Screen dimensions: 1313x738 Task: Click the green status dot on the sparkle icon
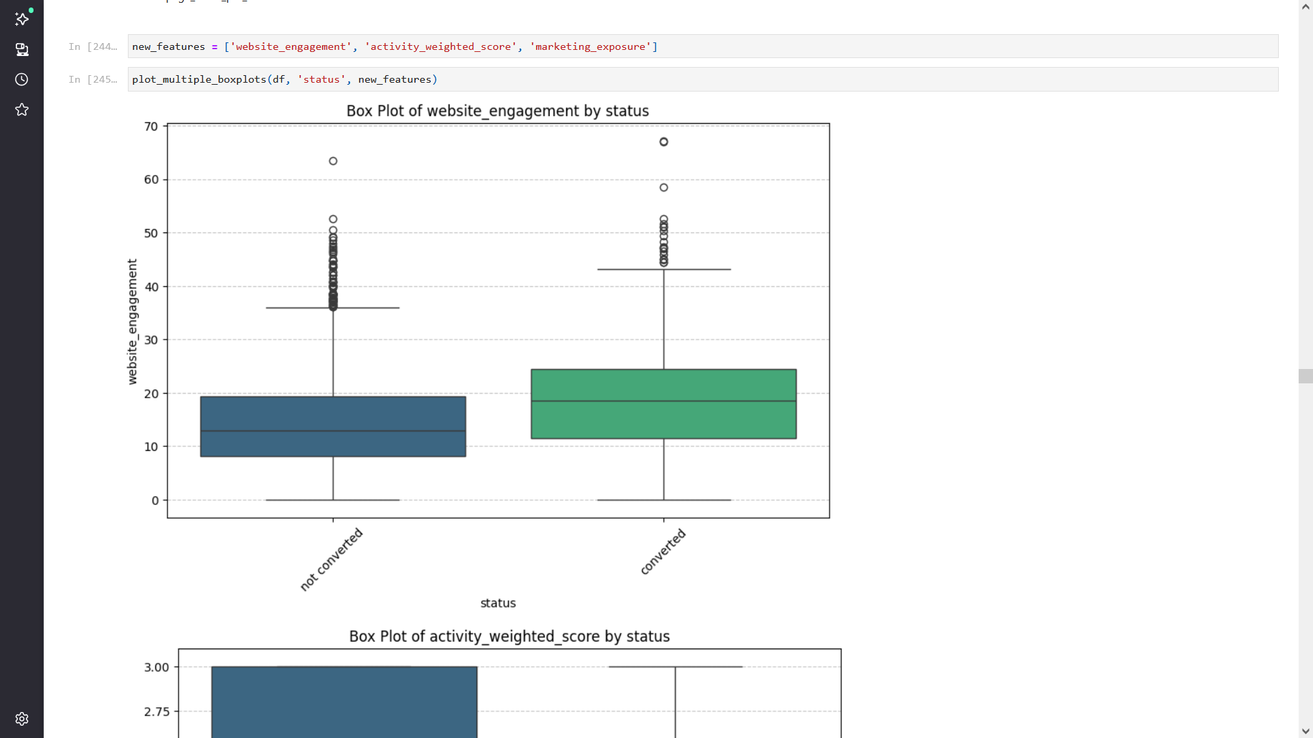click(x=30, y=10)
